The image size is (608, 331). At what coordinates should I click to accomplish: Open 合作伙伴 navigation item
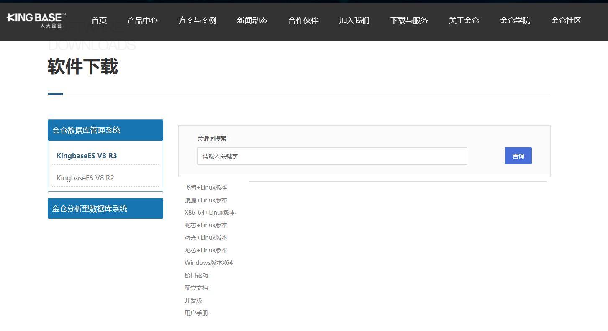click(x=303, y=20)
